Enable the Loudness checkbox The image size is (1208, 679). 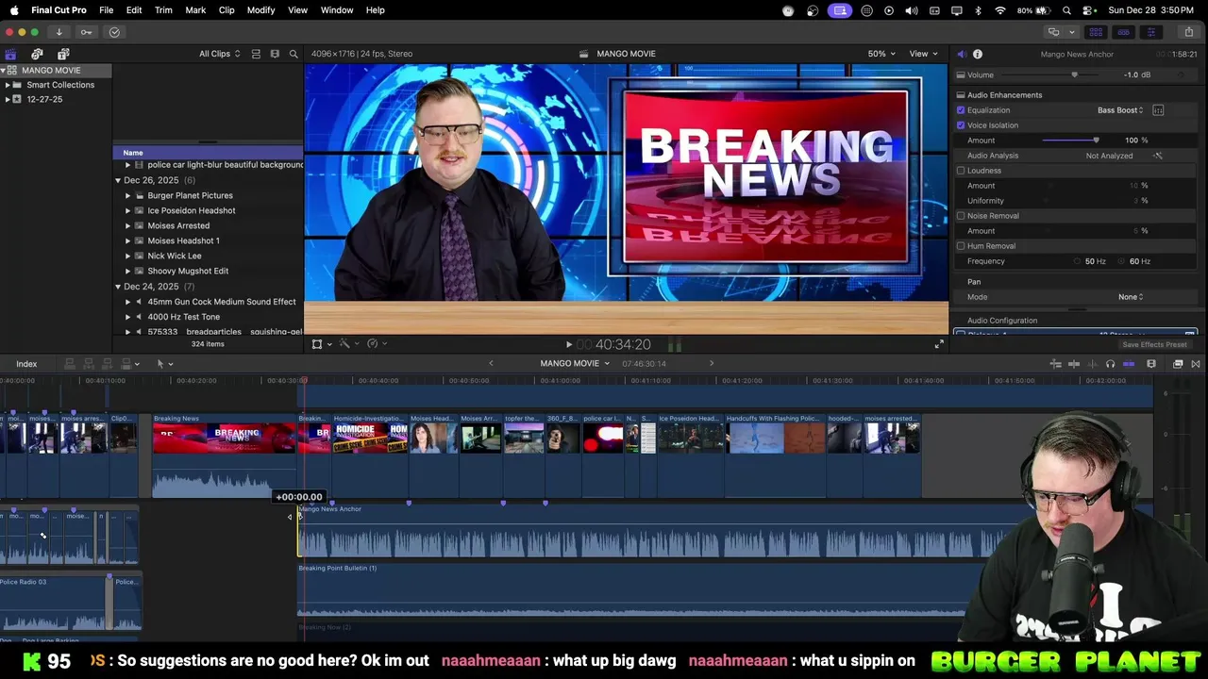[x=961, y=171]
